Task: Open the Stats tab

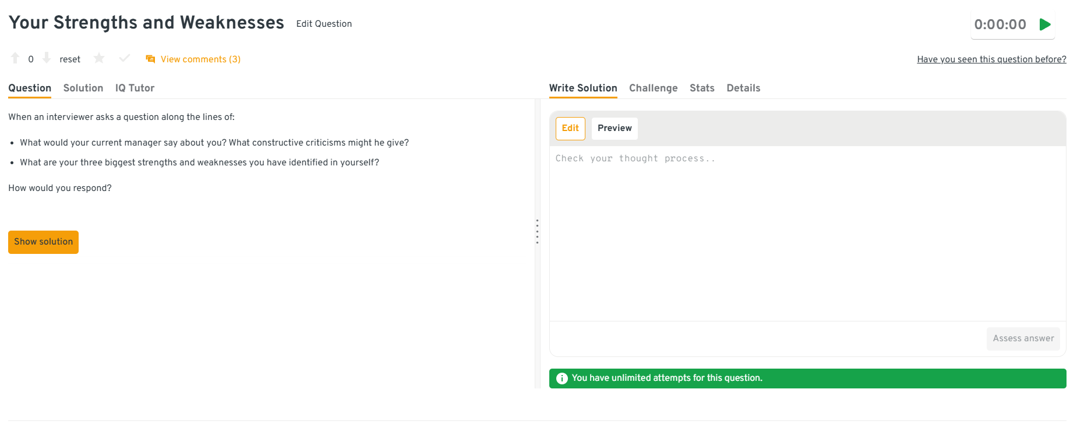Action: (702, 88)
